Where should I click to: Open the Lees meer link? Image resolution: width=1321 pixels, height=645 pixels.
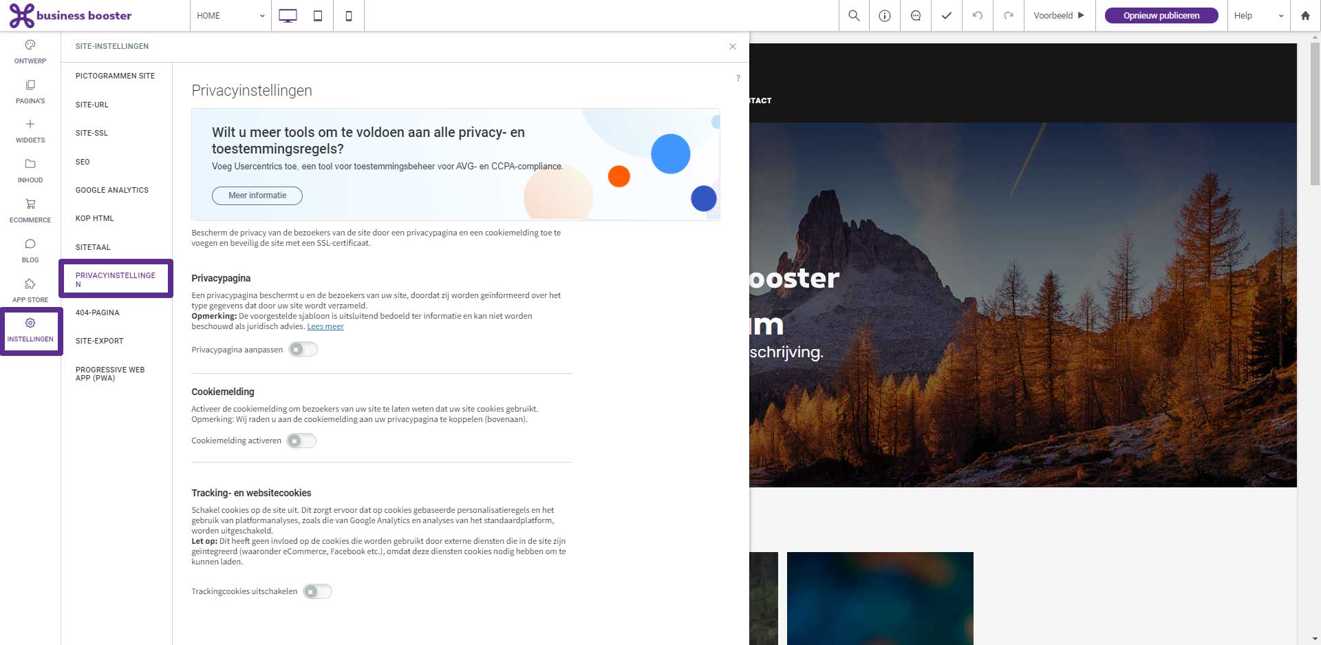[x=325, y=326]
